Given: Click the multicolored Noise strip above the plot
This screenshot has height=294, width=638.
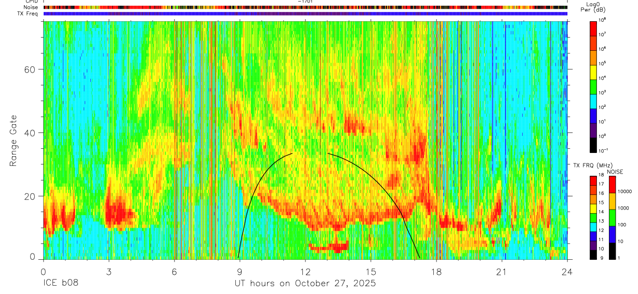Looking at the screenshot, I should (305, 7).
